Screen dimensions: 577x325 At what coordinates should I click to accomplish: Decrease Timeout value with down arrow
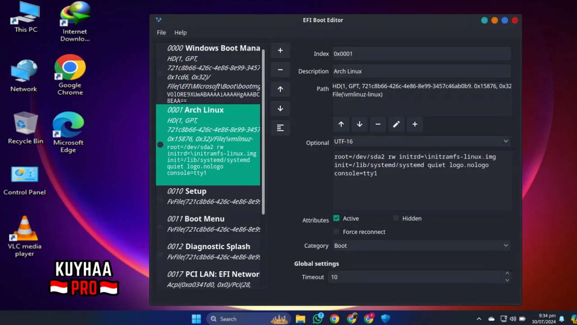tap(507, 280)
